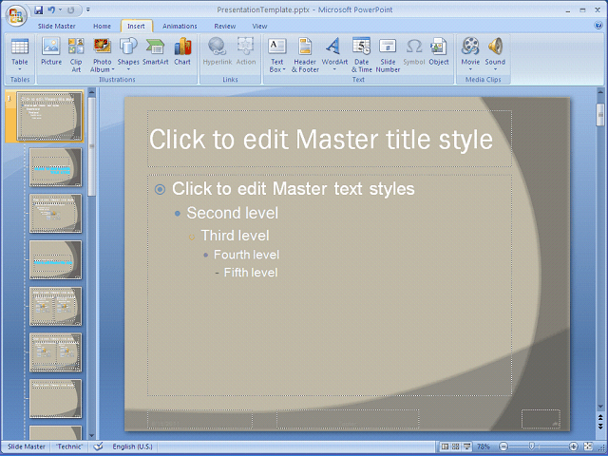This screenshot has height=456, width=608.
Task: Open the Office Button menu
Action: point(16,15)
